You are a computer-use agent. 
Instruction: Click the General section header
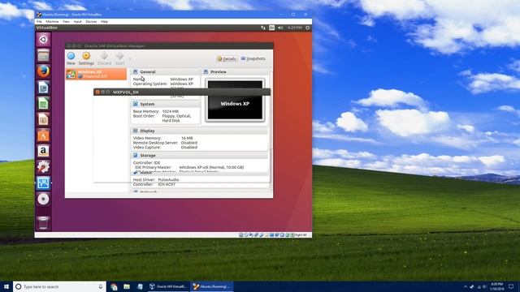pos(166,72)
